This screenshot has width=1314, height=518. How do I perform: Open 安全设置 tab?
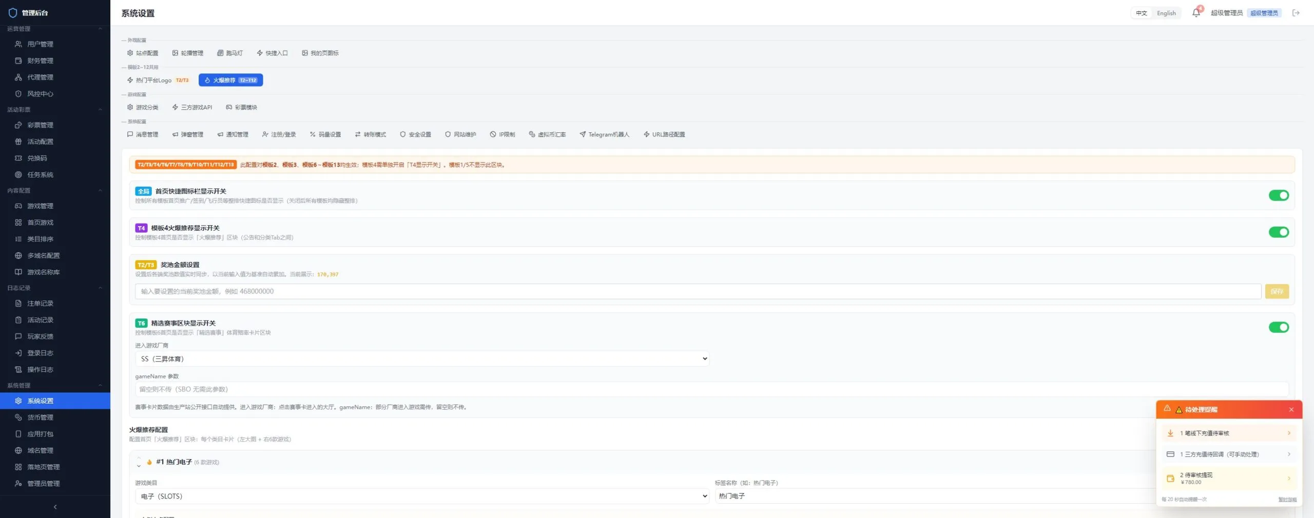(x=416, y=134)
